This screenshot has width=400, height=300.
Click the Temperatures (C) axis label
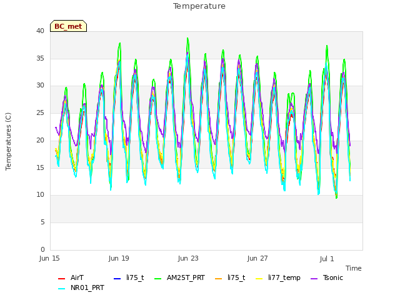click(x=8, y=141)
